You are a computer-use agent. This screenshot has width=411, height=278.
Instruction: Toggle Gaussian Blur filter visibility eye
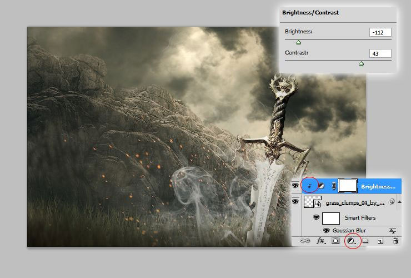326,231
